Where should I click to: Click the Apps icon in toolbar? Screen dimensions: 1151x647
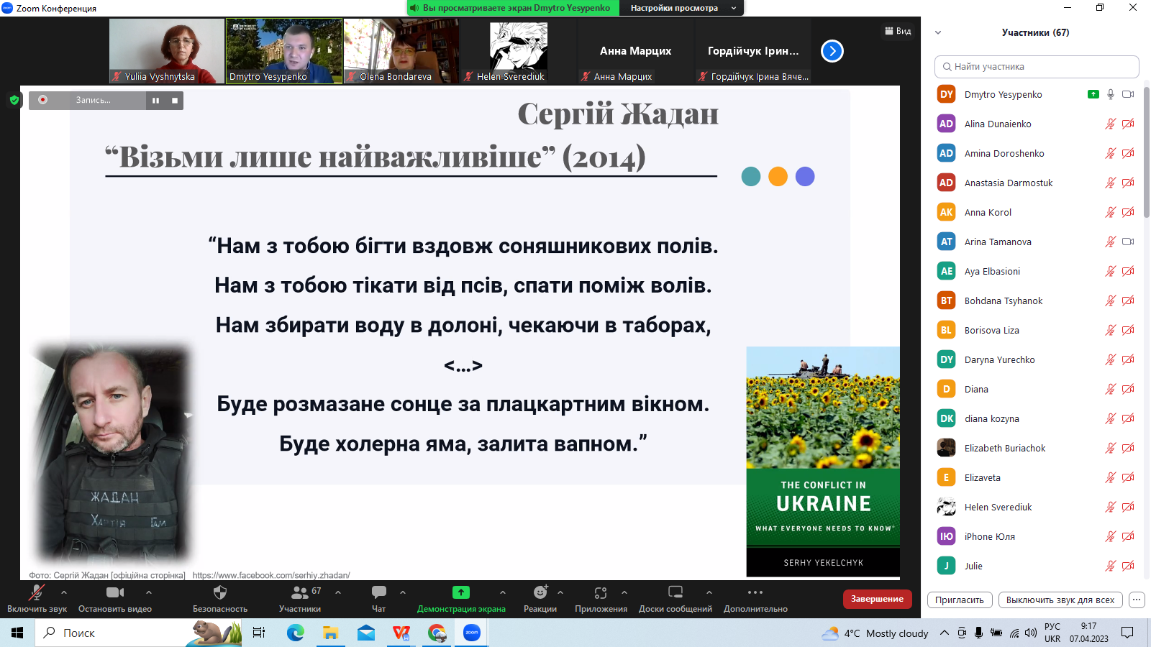click(601, 592)
